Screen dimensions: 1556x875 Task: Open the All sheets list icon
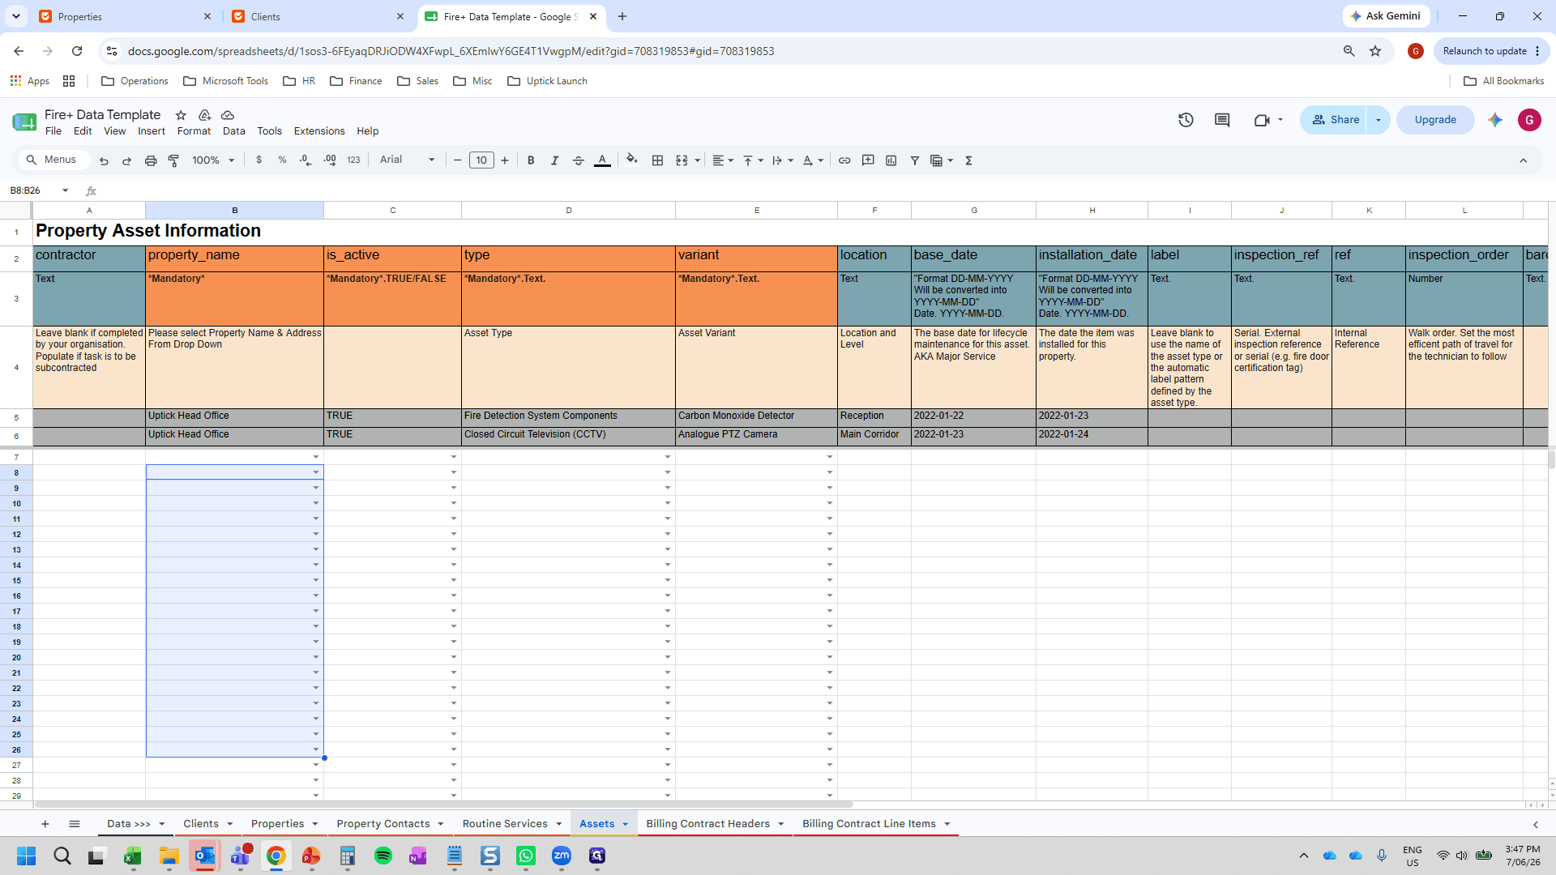coord(74,824)
